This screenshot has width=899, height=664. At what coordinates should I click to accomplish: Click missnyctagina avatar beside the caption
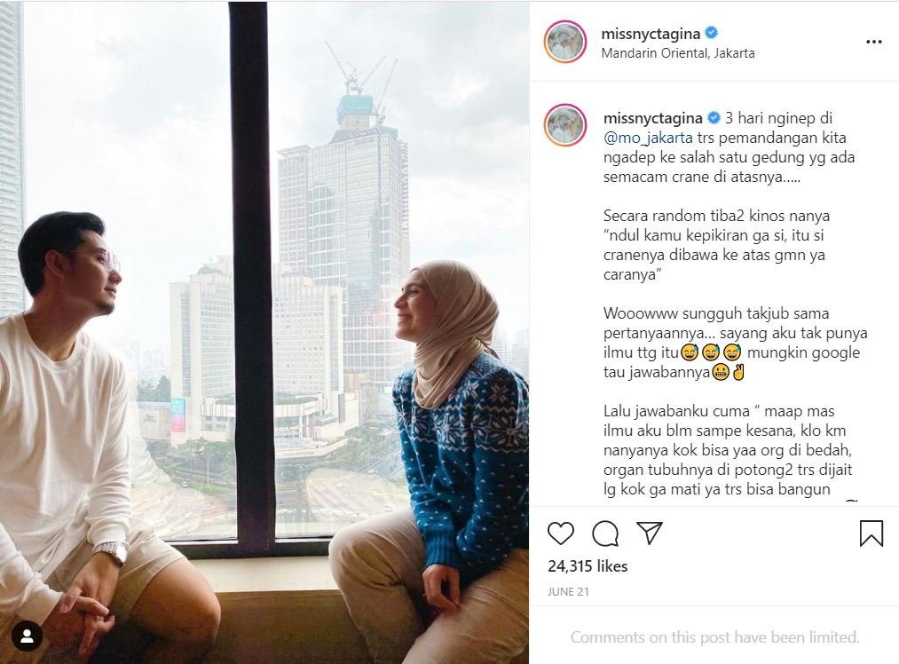(565, 125)
